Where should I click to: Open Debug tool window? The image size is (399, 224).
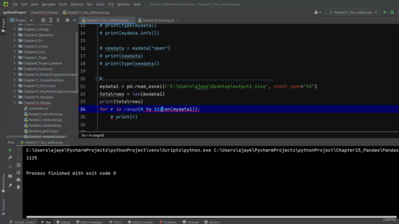[63, 222]
